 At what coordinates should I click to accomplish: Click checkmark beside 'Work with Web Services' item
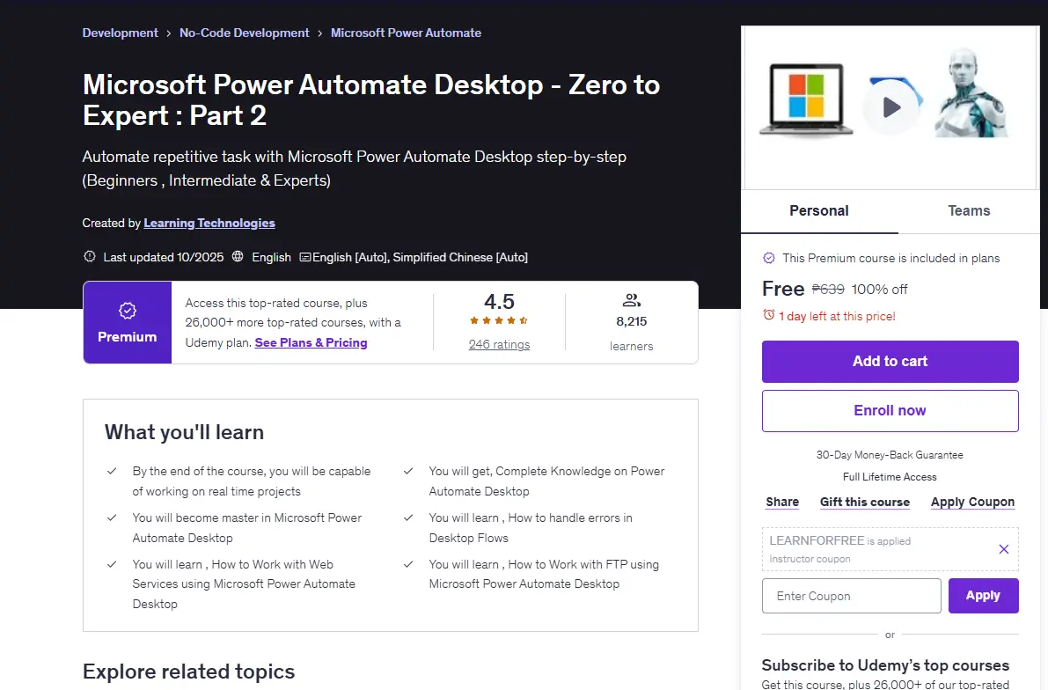coord(113,564)
